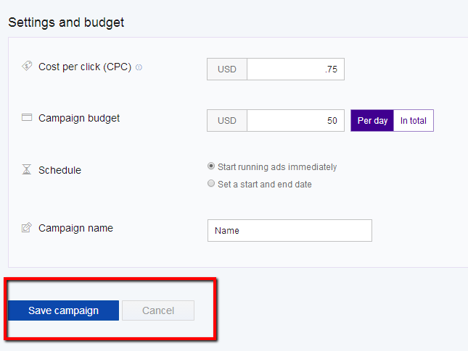Image resolution: width=468 pixels, height=351 pixels.
Task: Click Save campaign button
Action: pyautogui.click(x=63, y=310)
